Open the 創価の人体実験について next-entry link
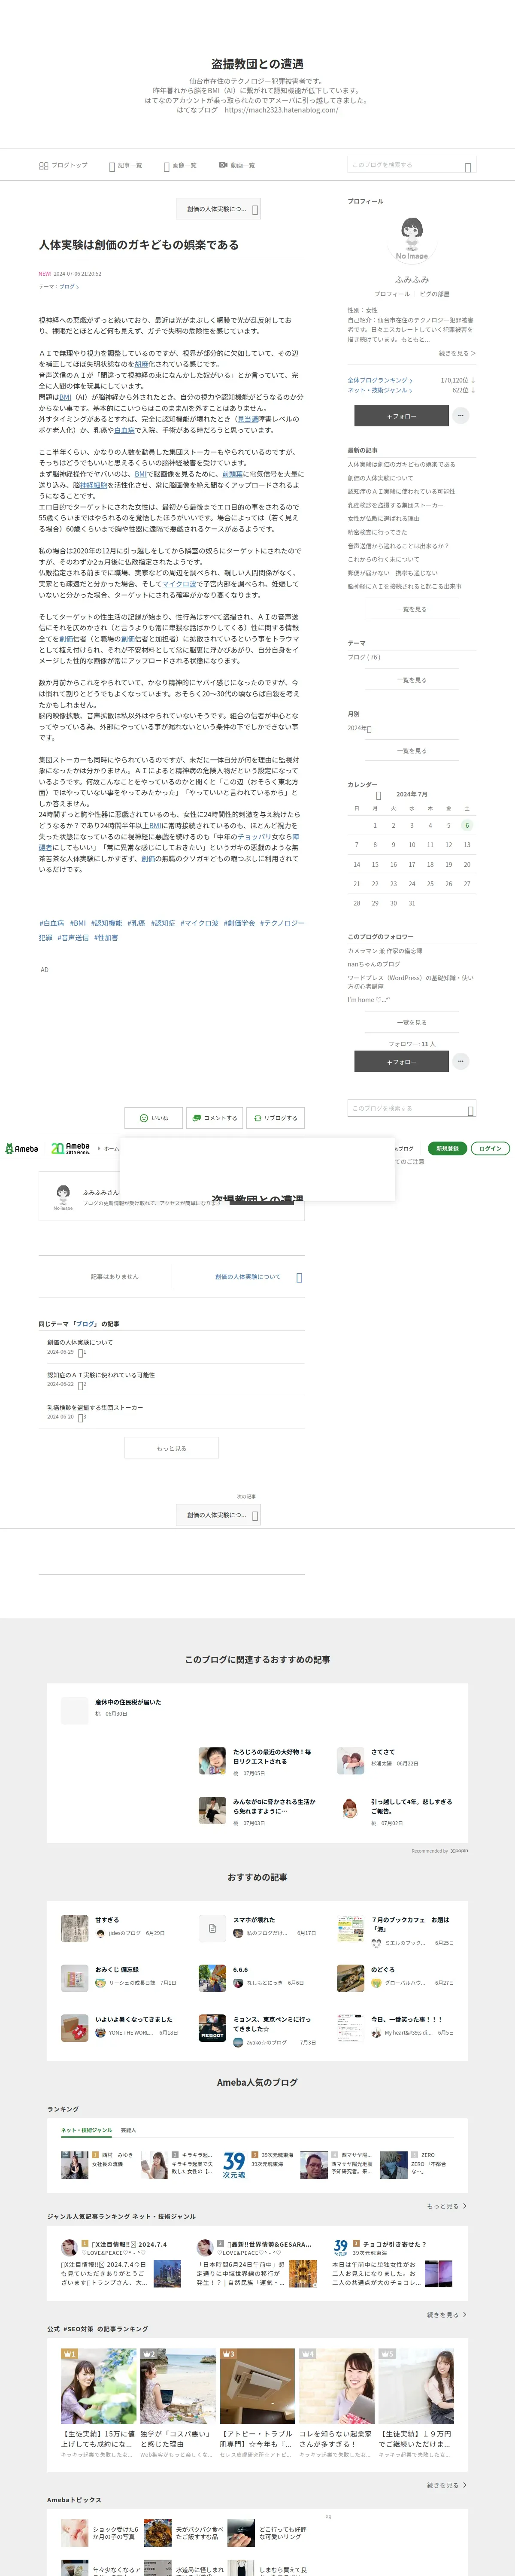 click(x=248, y=1277)
